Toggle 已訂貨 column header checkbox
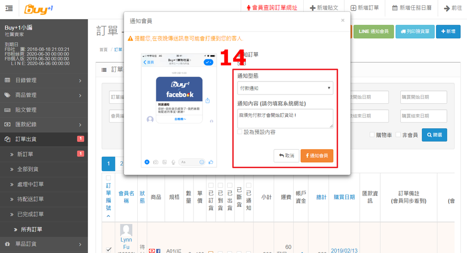Screen dimensions: 467x253 211,185
